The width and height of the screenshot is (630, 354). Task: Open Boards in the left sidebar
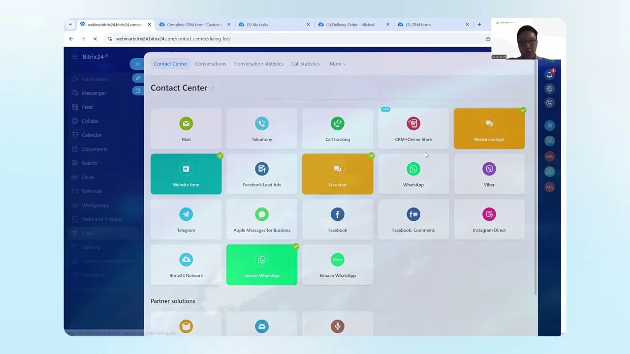click(90, 163)
